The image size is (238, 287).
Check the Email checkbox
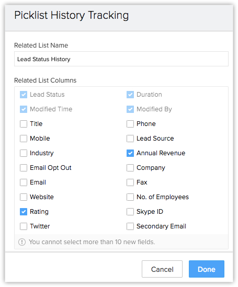24,182
